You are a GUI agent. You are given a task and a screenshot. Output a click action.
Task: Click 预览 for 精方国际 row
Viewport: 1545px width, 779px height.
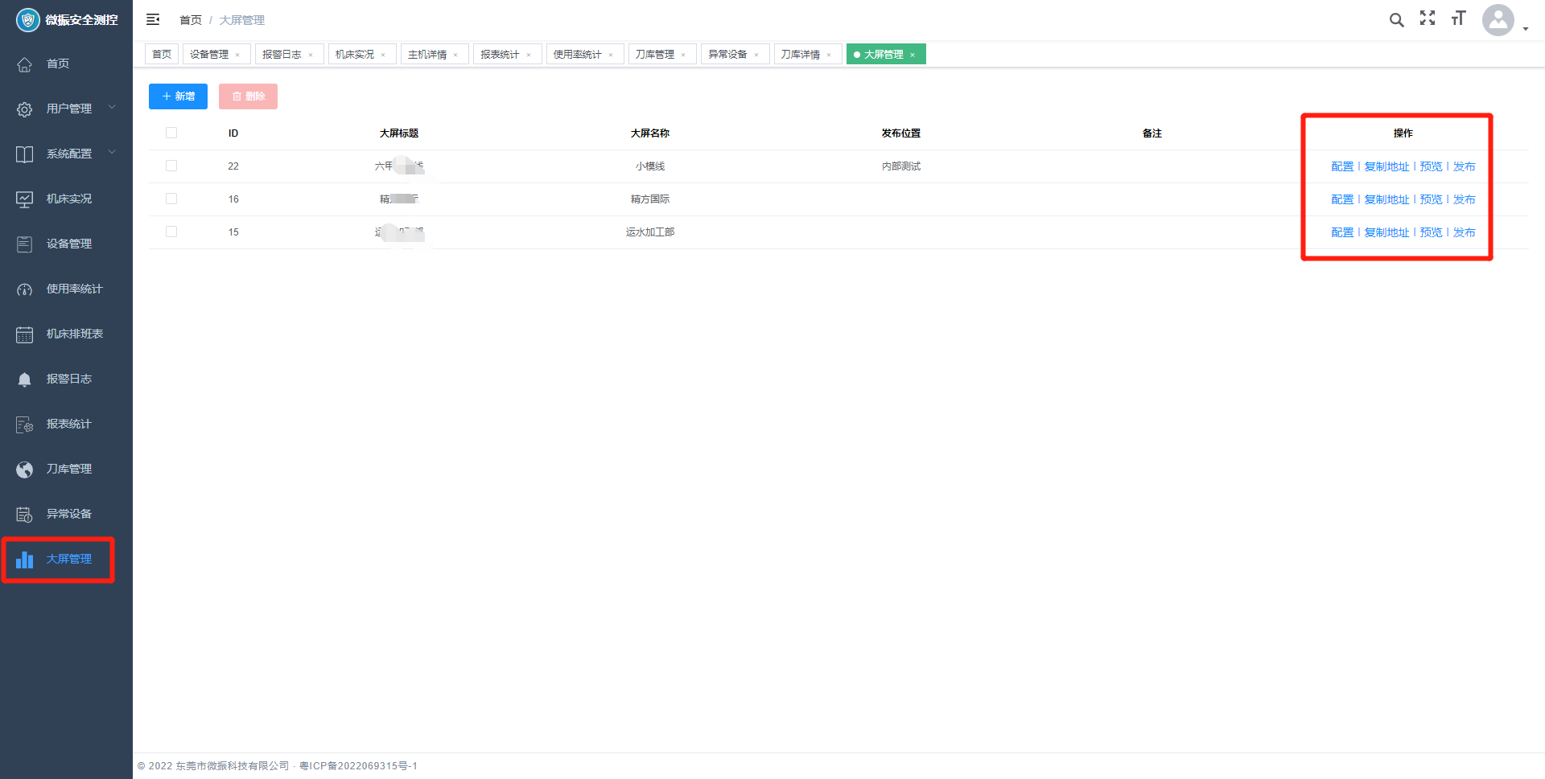click(x=1431, y=199)
